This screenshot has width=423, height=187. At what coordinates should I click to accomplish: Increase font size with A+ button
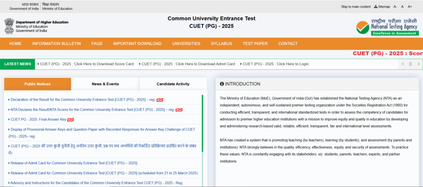click(x=410, y=7)
